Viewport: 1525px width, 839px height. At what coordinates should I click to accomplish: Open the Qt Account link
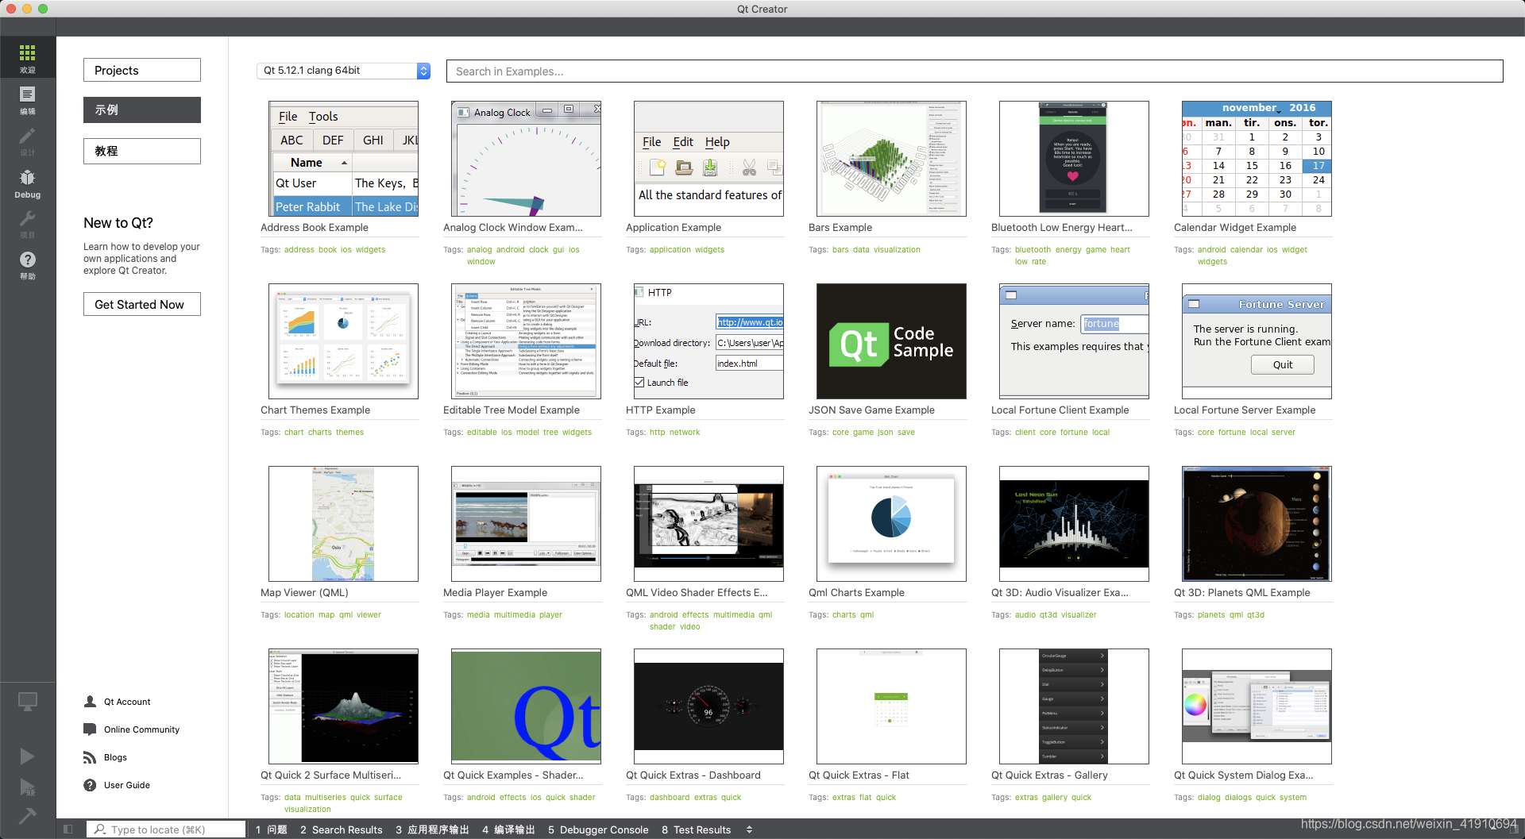127,702
